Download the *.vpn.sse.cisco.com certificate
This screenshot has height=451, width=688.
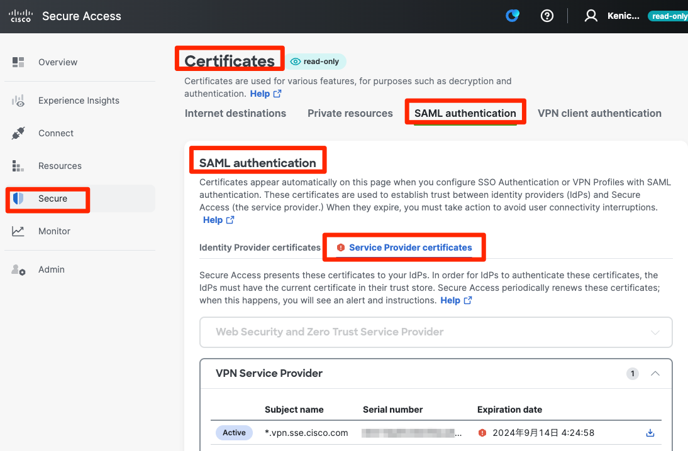point(650,433)
